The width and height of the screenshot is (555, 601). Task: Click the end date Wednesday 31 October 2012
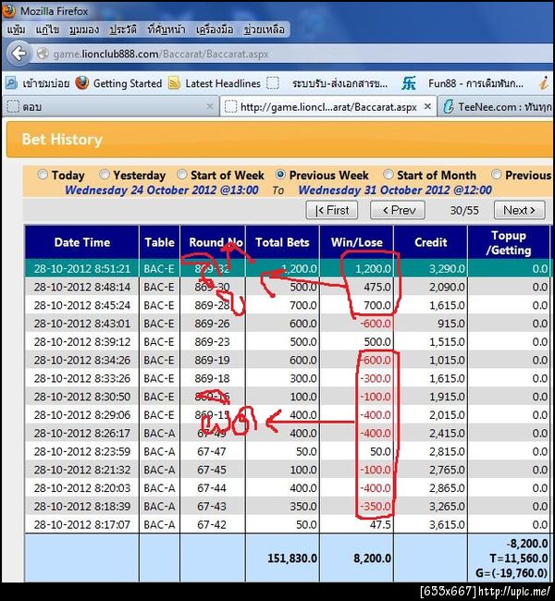click(395, 190)
